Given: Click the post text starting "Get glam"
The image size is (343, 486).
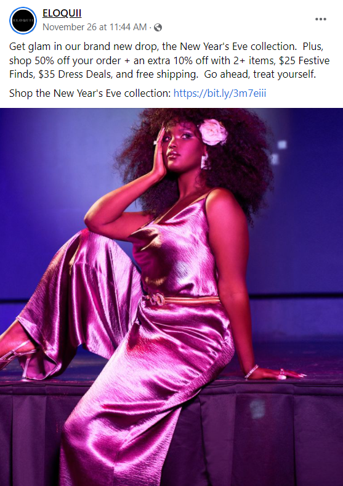Looking at the screenshot, I should (x=169, y=60).
